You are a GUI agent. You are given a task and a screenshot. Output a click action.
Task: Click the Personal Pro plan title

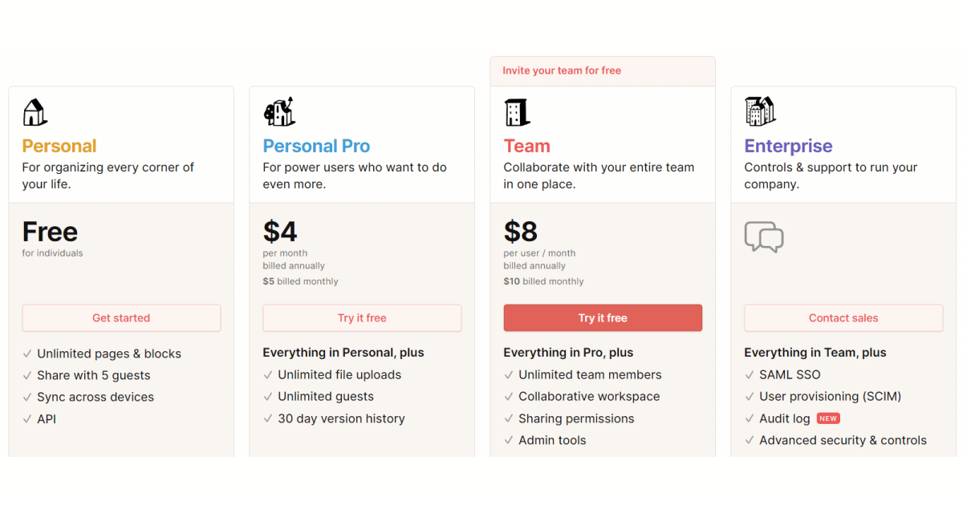(x=316, y=146)
